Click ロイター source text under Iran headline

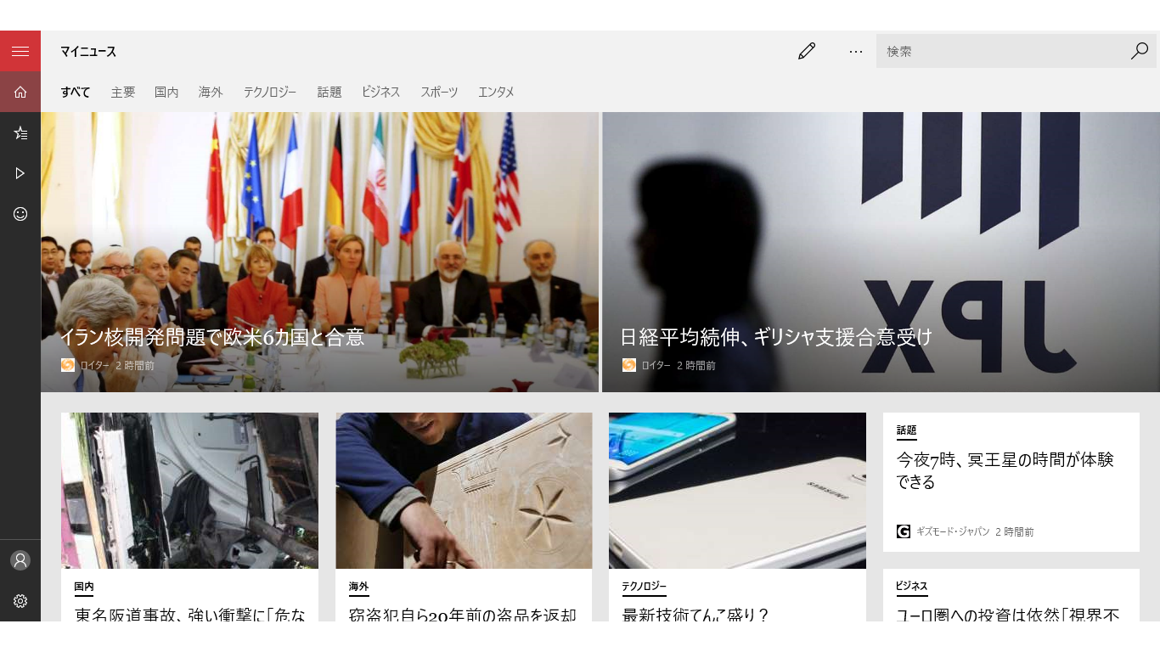(x=95, y=365)
